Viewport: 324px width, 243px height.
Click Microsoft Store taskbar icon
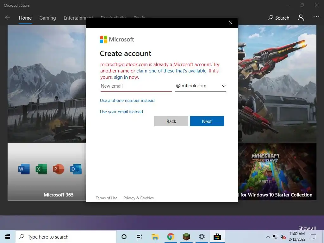(217, 237)
